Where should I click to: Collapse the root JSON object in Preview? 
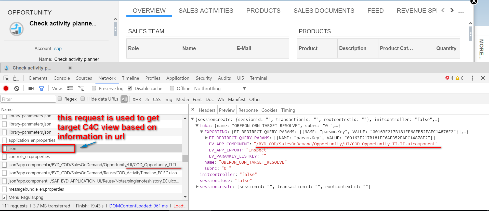[x=193, y=119]
